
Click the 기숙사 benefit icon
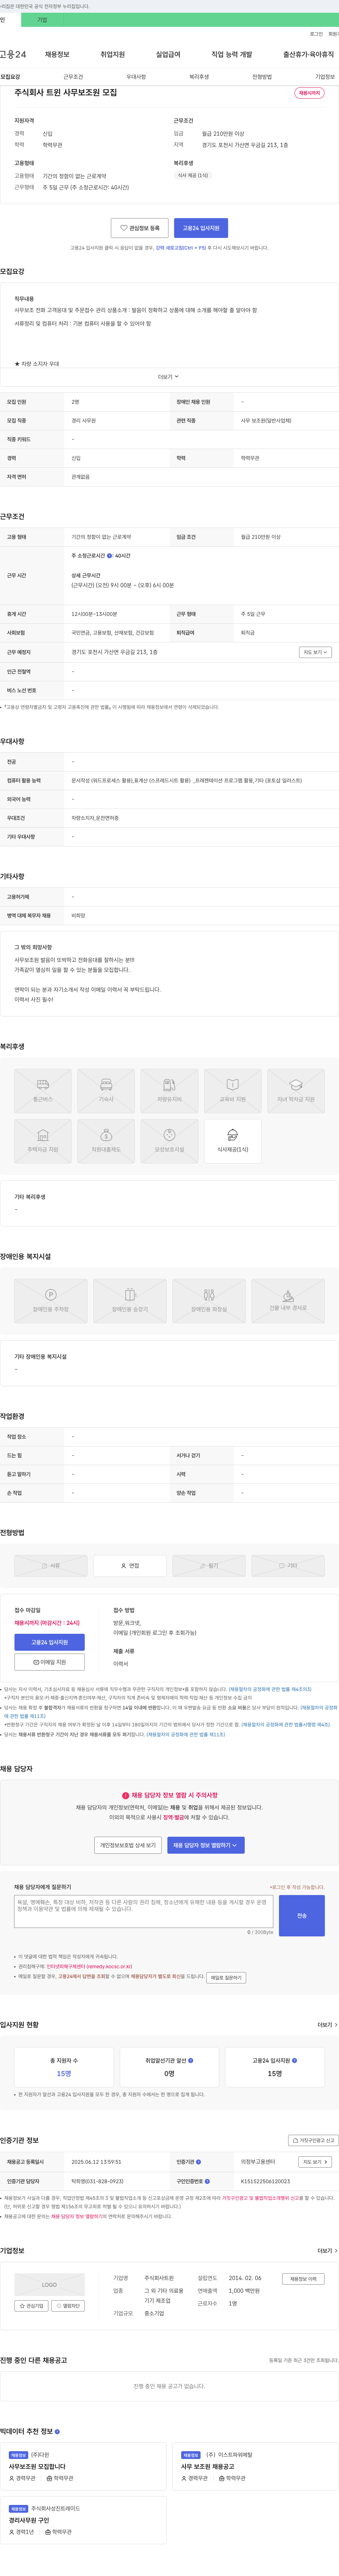click(x=106, y=1091)
